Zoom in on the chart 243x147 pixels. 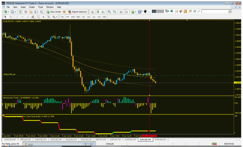[x=109, y=12]
